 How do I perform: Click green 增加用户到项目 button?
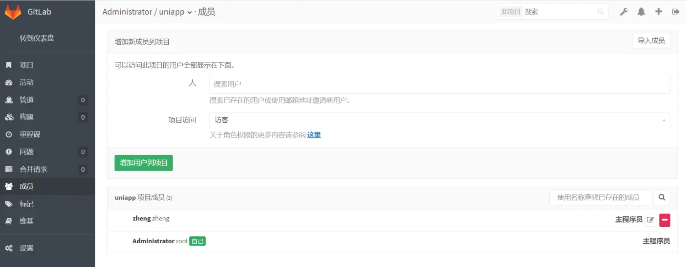(144, 162)
